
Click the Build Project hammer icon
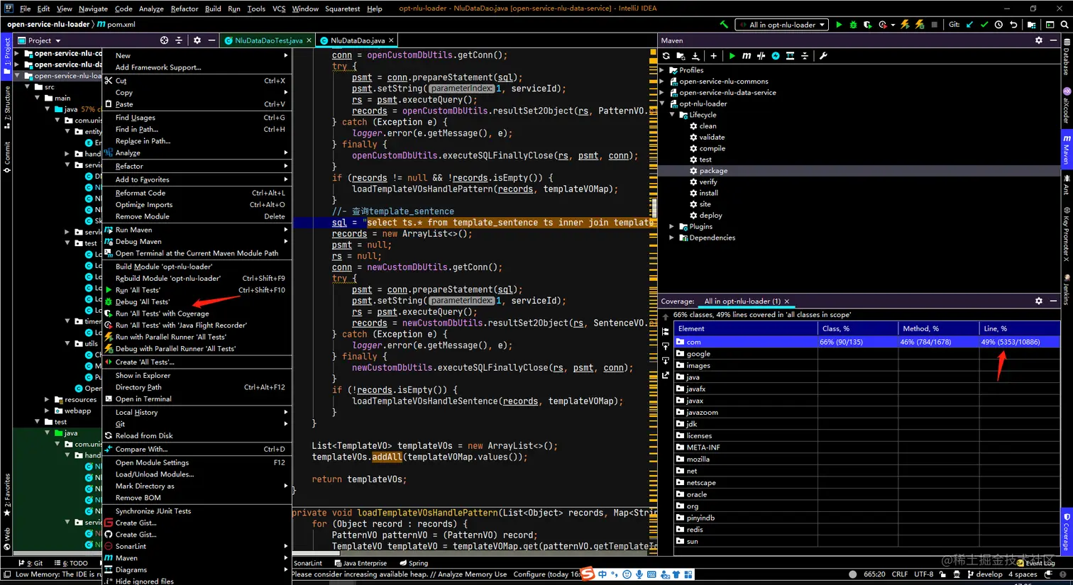(x=724, y=25)
